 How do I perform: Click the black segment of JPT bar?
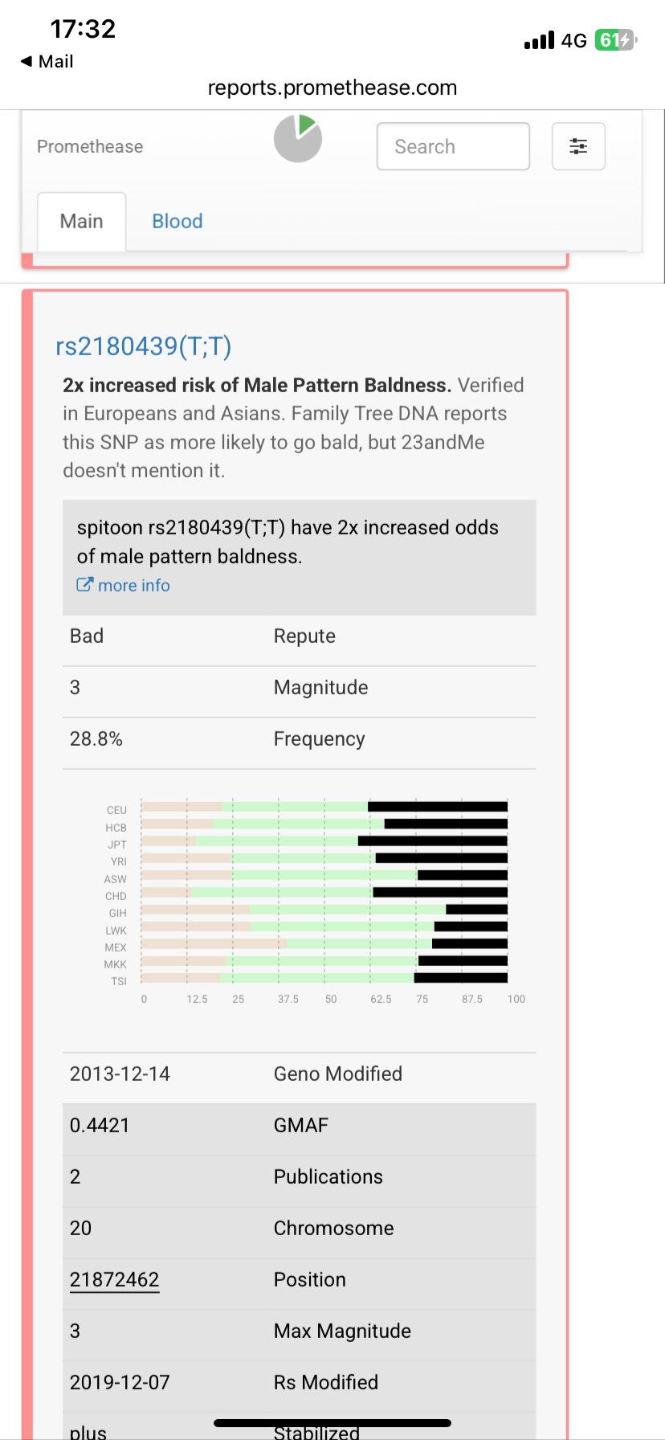pos(433,841)
